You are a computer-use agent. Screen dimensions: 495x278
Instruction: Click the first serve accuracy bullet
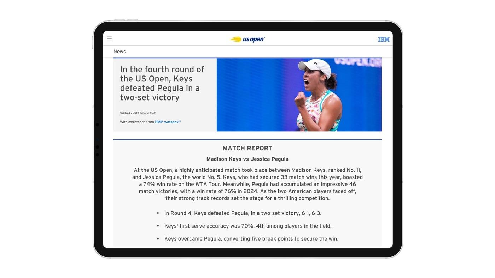pyautogui.click(x=248, y=226)
